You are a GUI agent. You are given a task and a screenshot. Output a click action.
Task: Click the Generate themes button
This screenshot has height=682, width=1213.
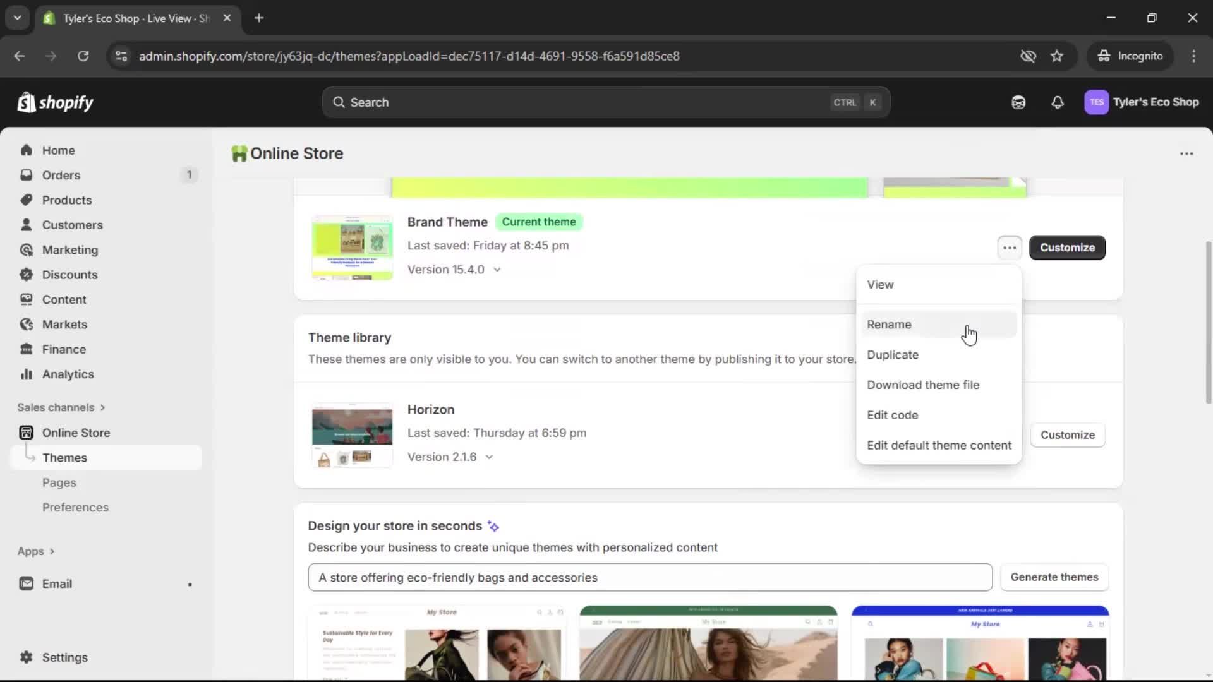tap(1054, 577)
